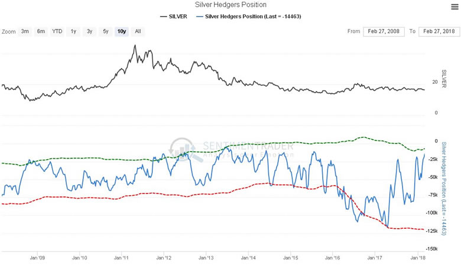Click the silver price peak in 2011
The height and width of the screenshot is (267, 461).
[x=135, y=46]
